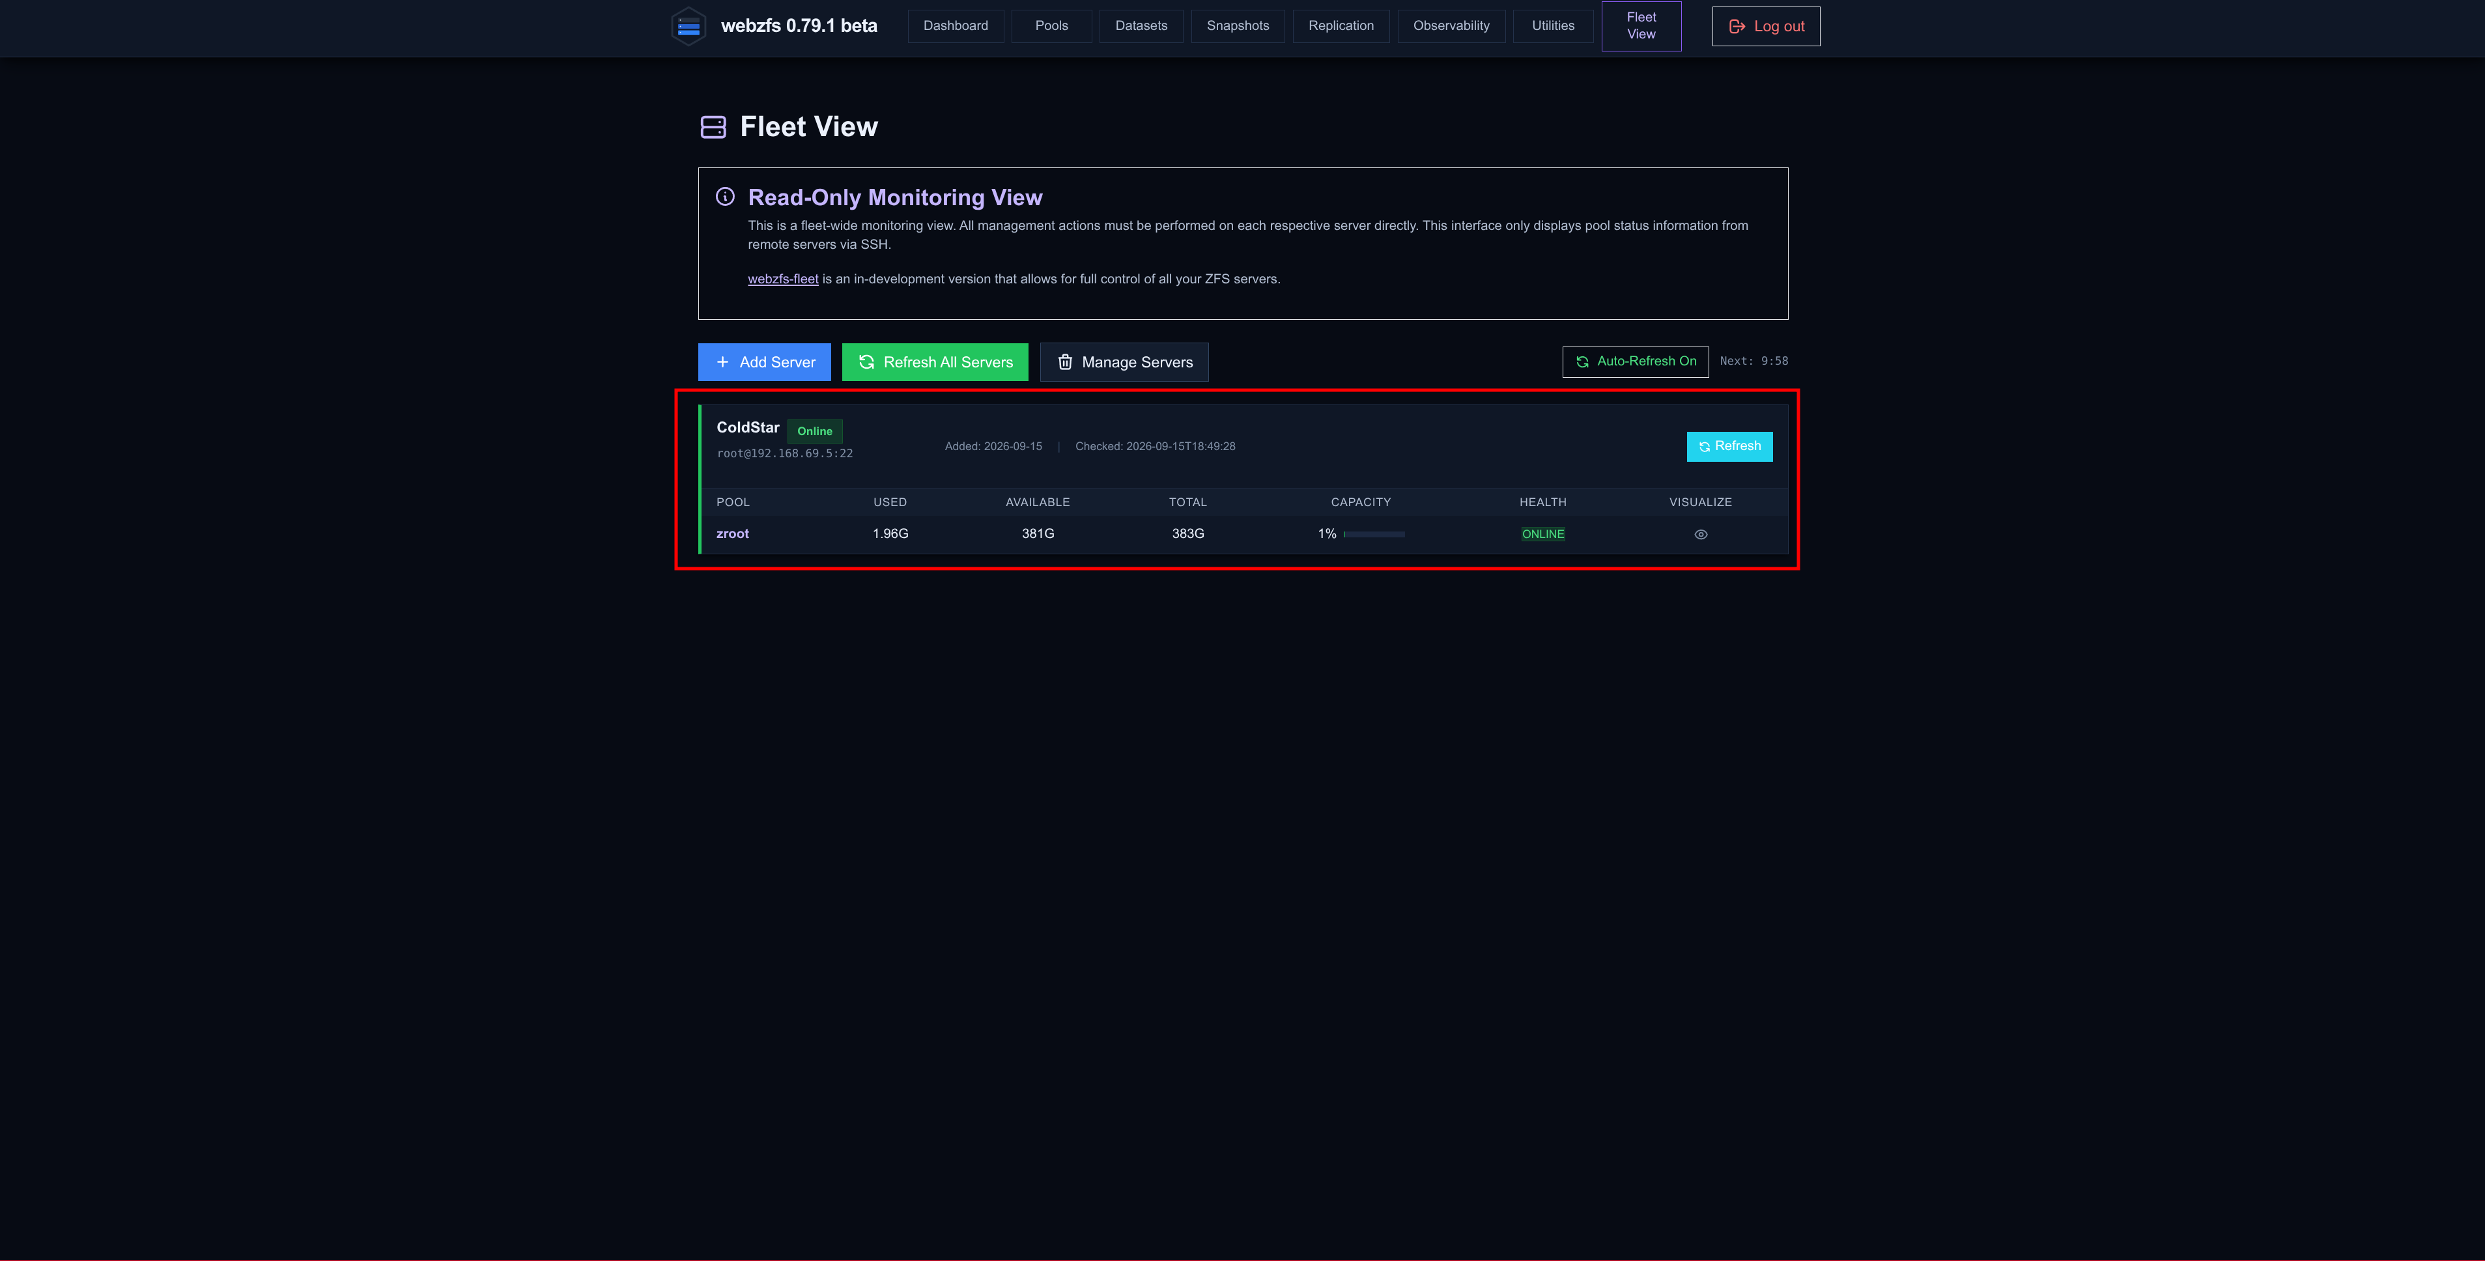Click the eye icon to visualize zroot pool

[1701, 535]
